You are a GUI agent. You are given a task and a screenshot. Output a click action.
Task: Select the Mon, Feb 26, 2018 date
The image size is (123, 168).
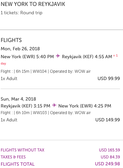click(x=20, y=49)
